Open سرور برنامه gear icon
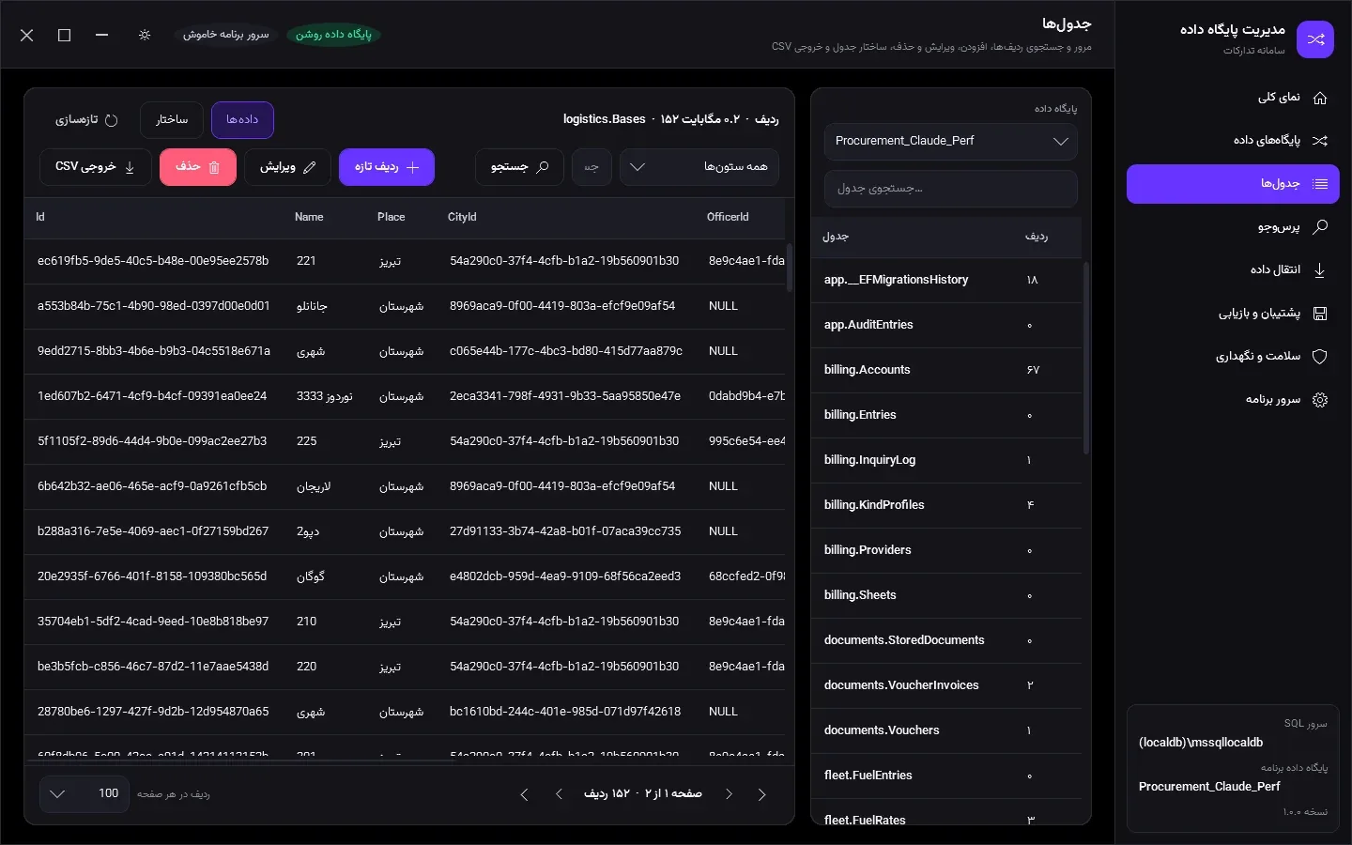The width and height of the screenshot is (1352, 845). (1320, 400)
